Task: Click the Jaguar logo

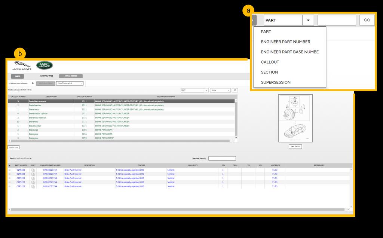Action: (22, 65)
